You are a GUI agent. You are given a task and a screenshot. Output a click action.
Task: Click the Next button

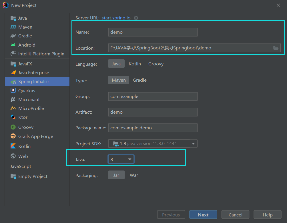pyautogui.click(x=203, y=215)
